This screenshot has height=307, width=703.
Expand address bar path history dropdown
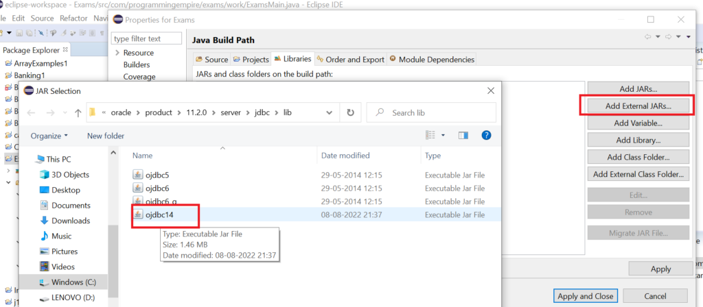click(x=330, y=113)
